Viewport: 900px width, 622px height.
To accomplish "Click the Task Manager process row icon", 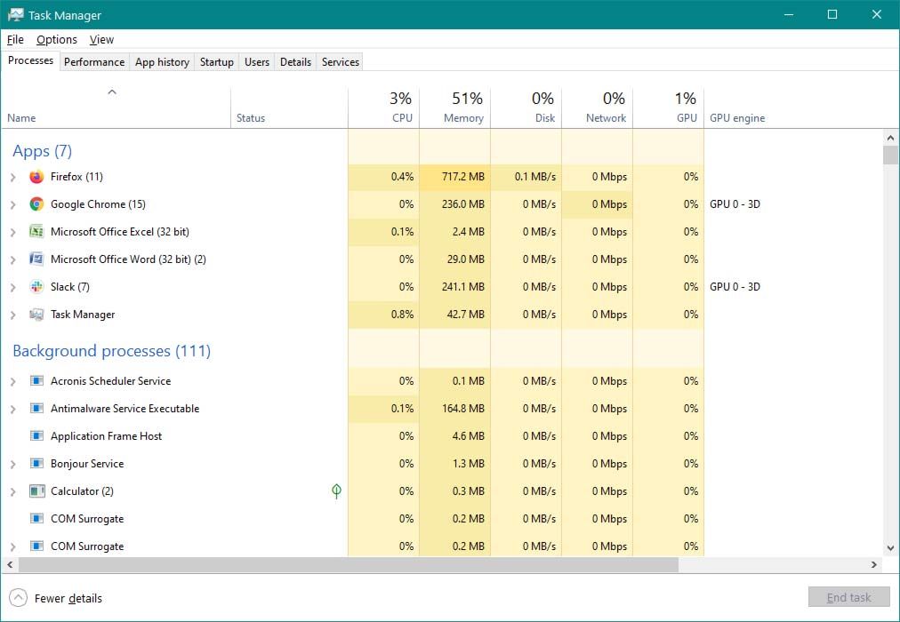I will click(36, 315).
